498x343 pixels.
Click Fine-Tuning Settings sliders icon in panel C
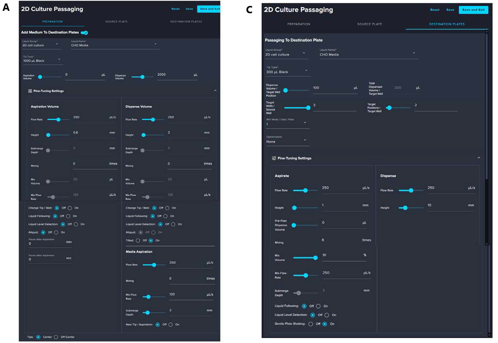coord(274,158)
